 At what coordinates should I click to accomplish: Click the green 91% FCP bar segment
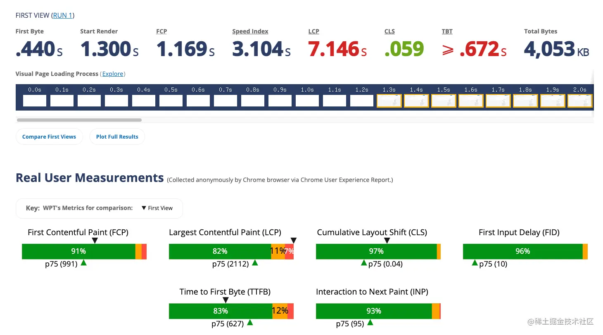pos(78,251)
